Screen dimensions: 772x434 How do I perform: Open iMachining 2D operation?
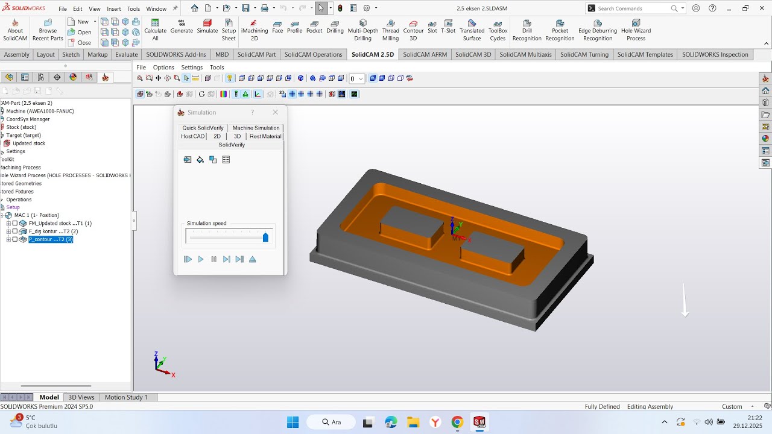tap(255, 30)
